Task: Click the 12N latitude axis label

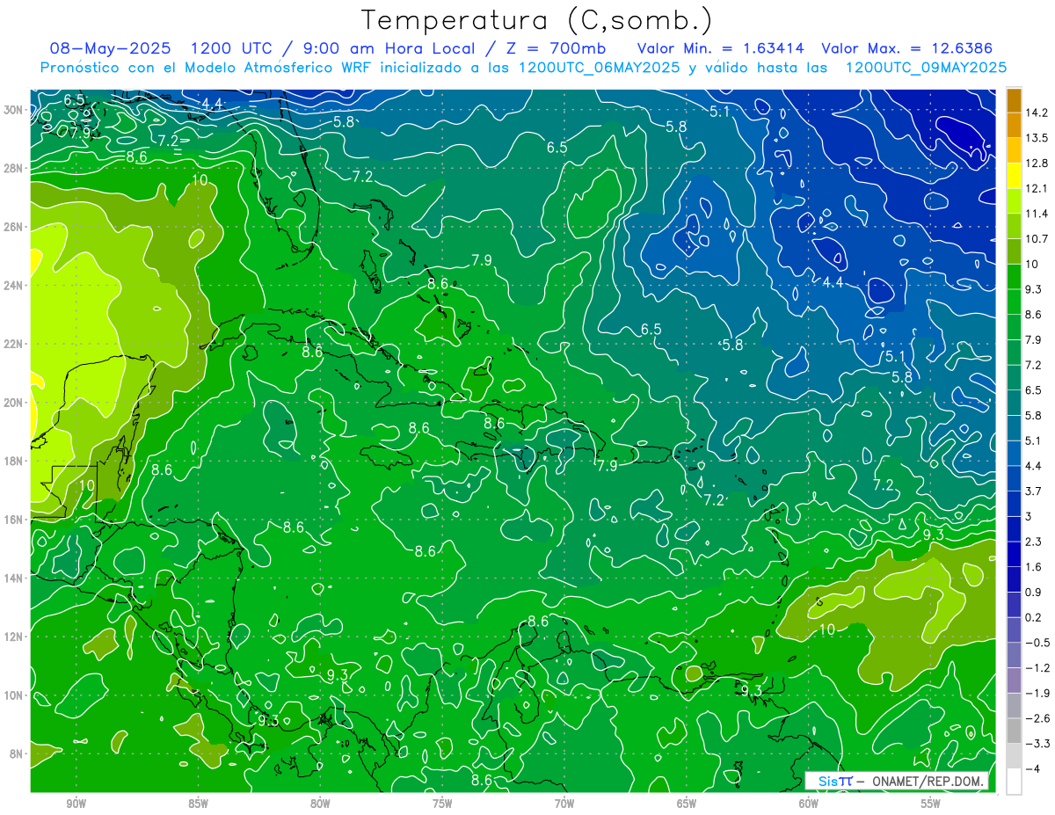Action: click(13, 637)
